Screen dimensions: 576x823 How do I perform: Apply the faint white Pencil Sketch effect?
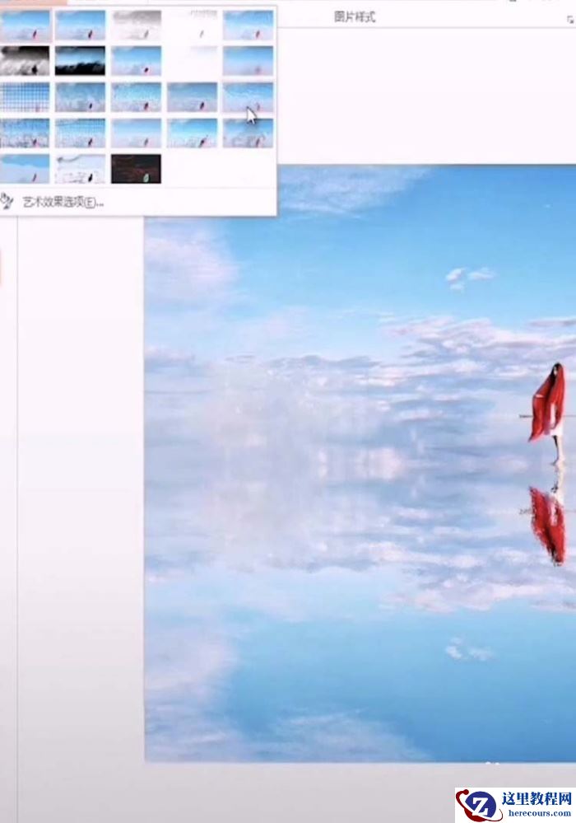192,26
